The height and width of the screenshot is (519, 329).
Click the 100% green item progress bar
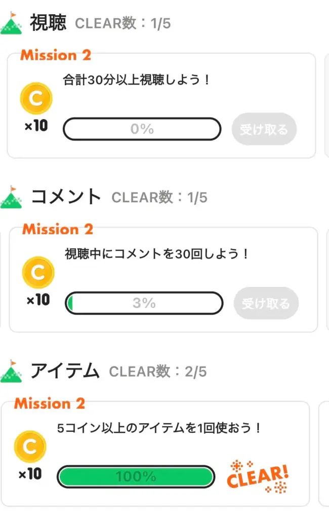click(x=136, y=476)
